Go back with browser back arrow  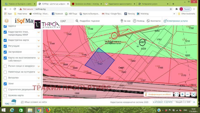pyautogui.click(x=5, y=9)
